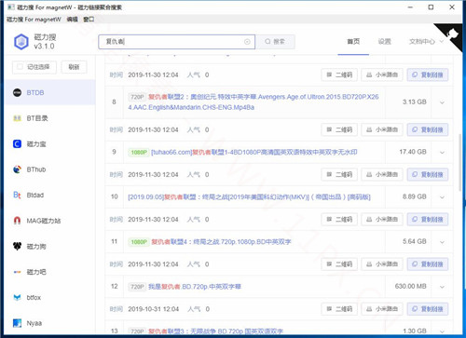Click the magnifier icon in the 搜索 button
The width and height of the screenshot is (466, 338).
pos(267,42)
